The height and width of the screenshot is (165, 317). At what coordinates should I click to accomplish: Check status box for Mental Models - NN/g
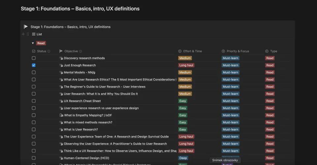(x=34, y=72)
